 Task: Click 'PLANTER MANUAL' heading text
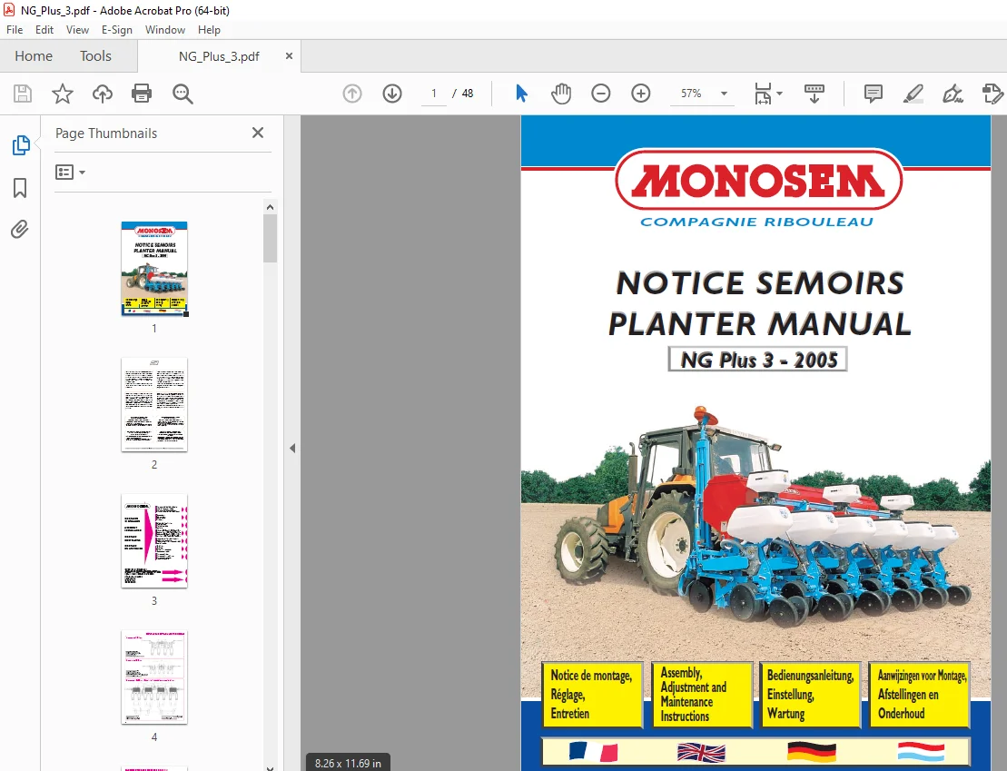click(x=760, y=324)
